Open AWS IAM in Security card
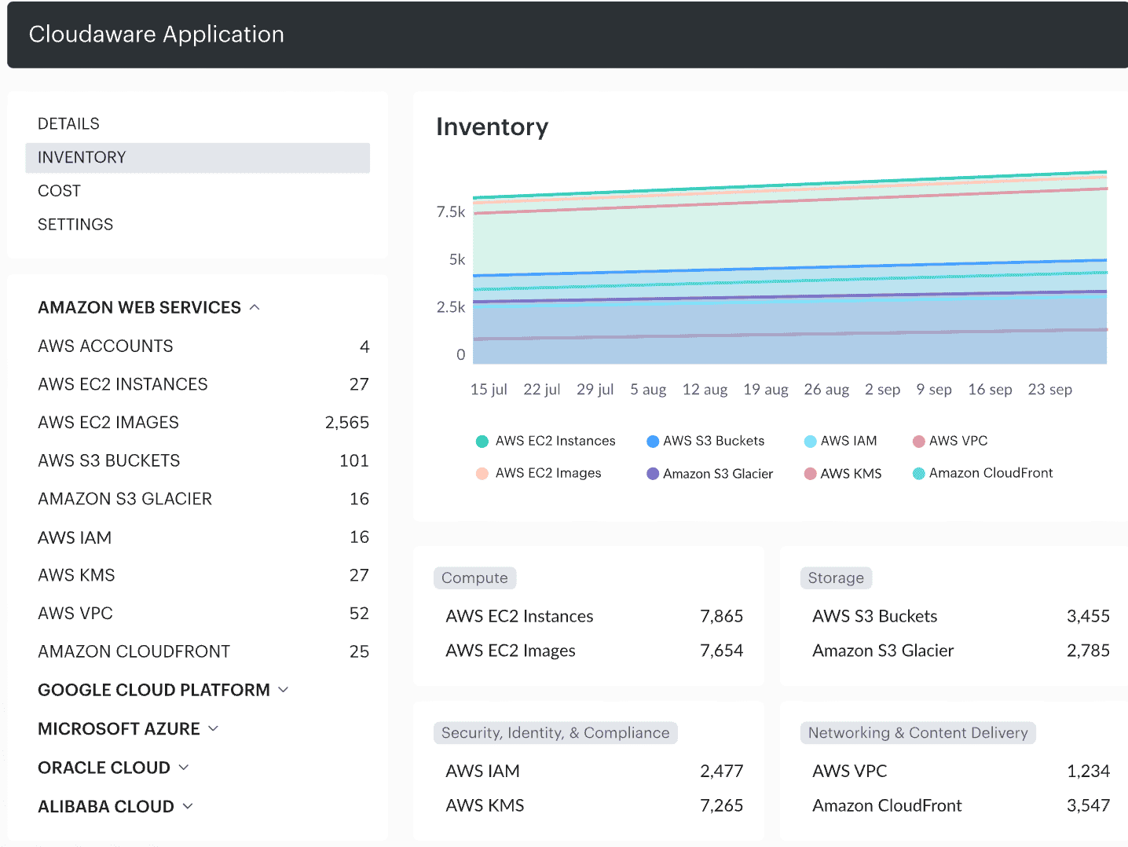Viewport: 1128px width, 847px height. coord(482,772)
